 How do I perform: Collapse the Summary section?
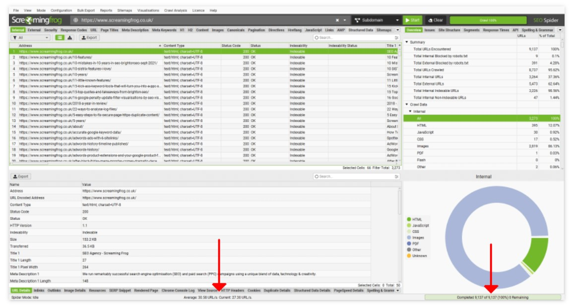click(407, 42)
